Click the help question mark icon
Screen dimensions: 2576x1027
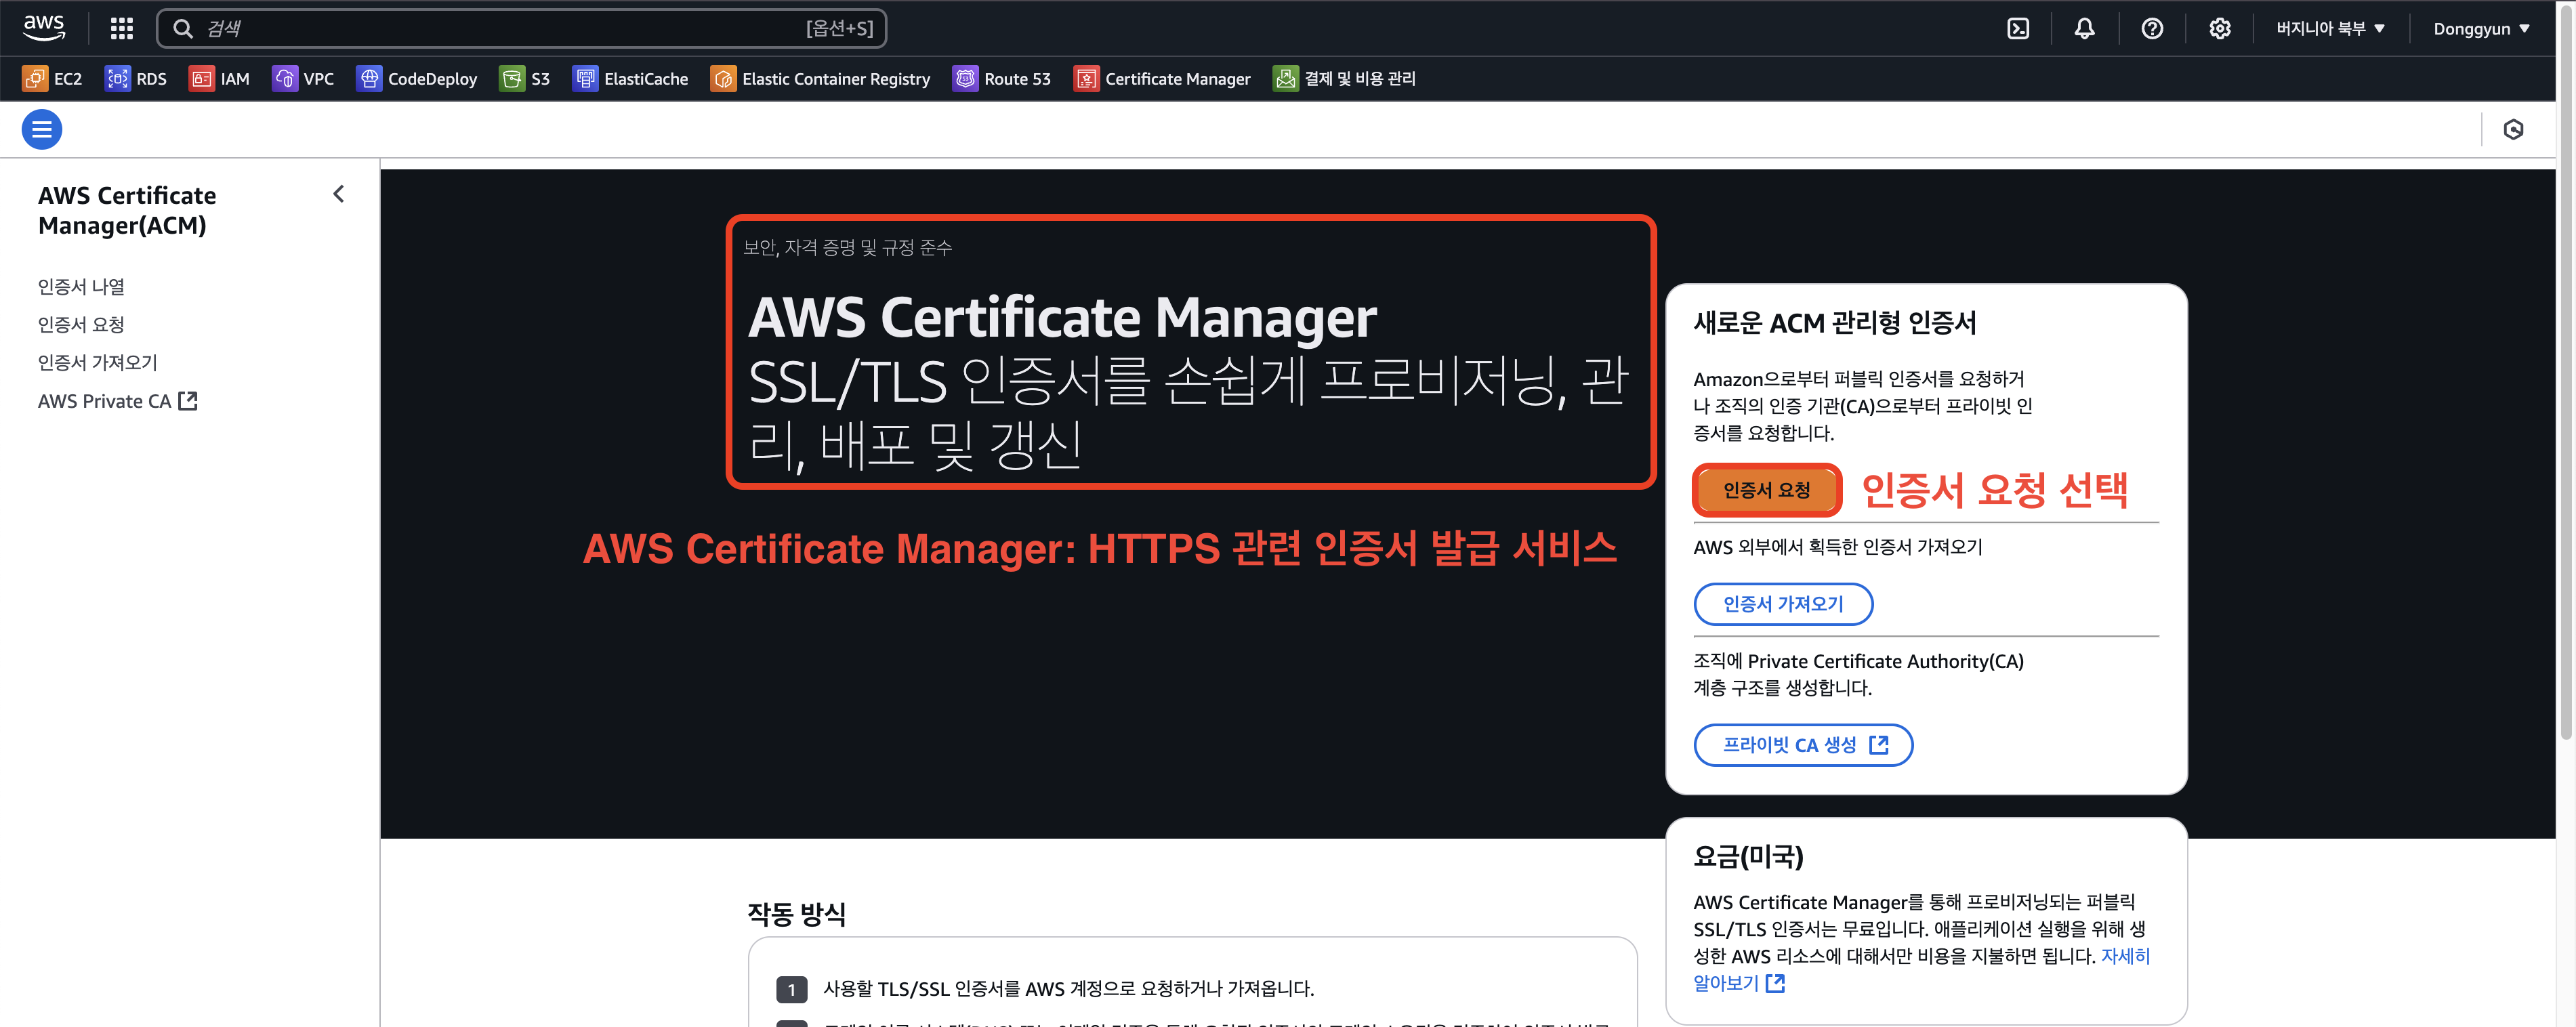coord(2152,28)
